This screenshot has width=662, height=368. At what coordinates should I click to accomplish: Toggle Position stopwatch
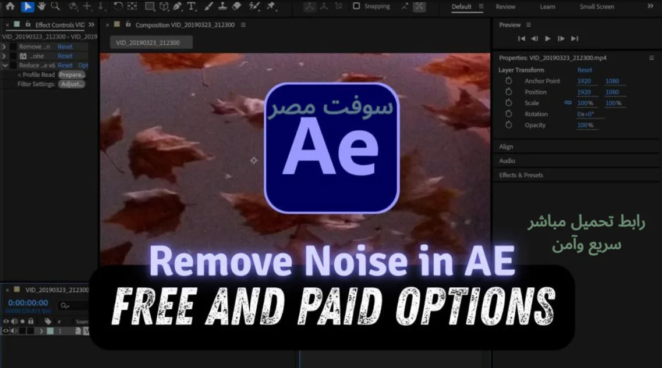509,91
